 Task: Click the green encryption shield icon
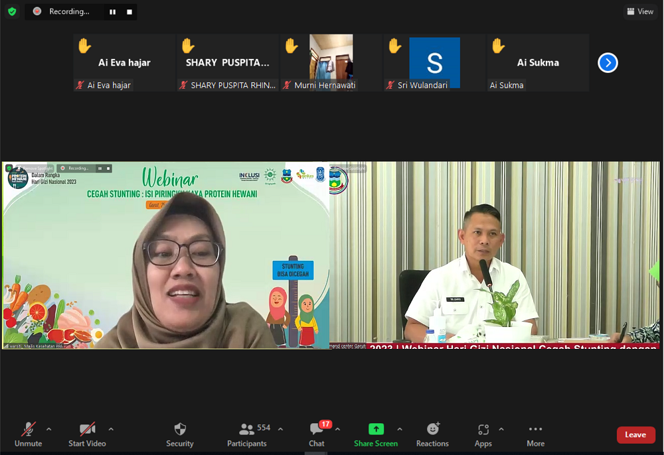pos(12,11)
